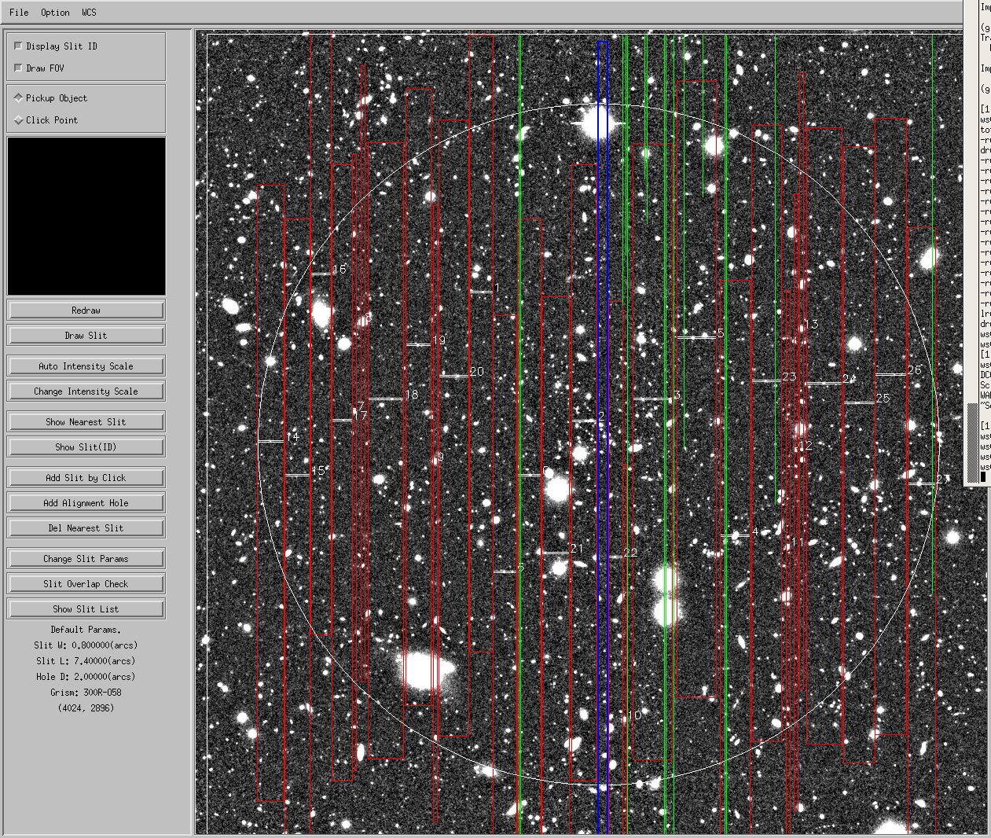
Task: Click slit label 12 on the image
Action: point(806,446)
